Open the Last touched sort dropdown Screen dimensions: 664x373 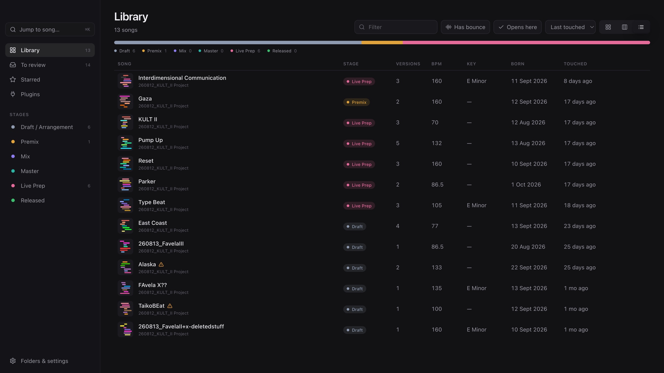click(x=570, y=27)
